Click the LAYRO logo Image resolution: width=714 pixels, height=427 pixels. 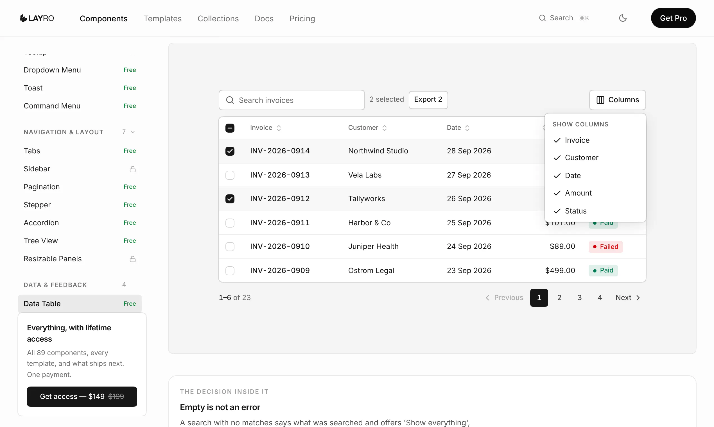pyautogui.click(x=37, y=18)
